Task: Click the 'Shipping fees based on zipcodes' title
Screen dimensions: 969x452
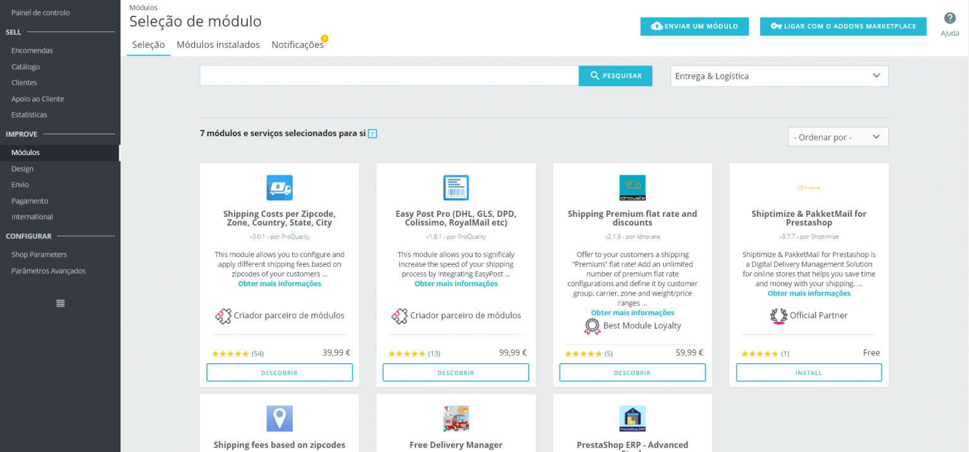Action: point(279,445)
